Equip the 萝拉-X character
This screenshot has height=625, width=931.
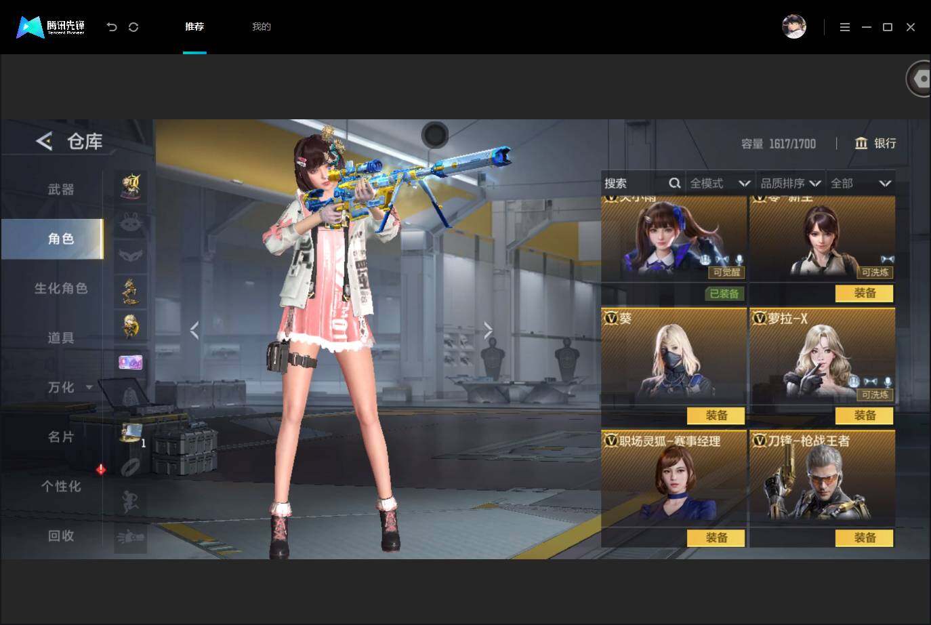pyautogui.click(x=865, y=416)
